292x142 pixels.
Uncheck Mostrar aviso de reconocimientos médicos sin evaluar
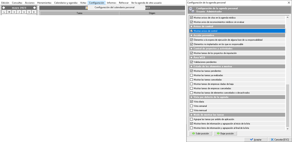click(191, 22)
